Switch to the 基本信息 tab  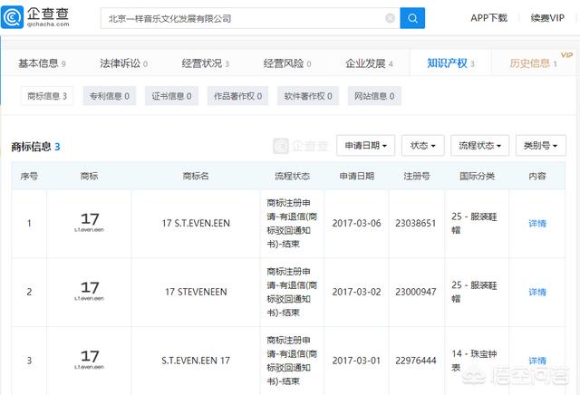[x=42, y=63]
